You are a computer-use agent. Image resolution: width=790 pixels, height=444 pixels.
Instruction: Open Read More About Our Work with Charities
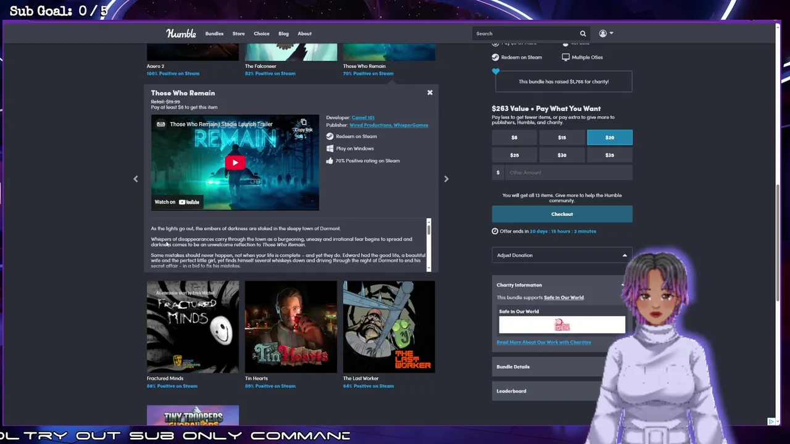(544, 342)
